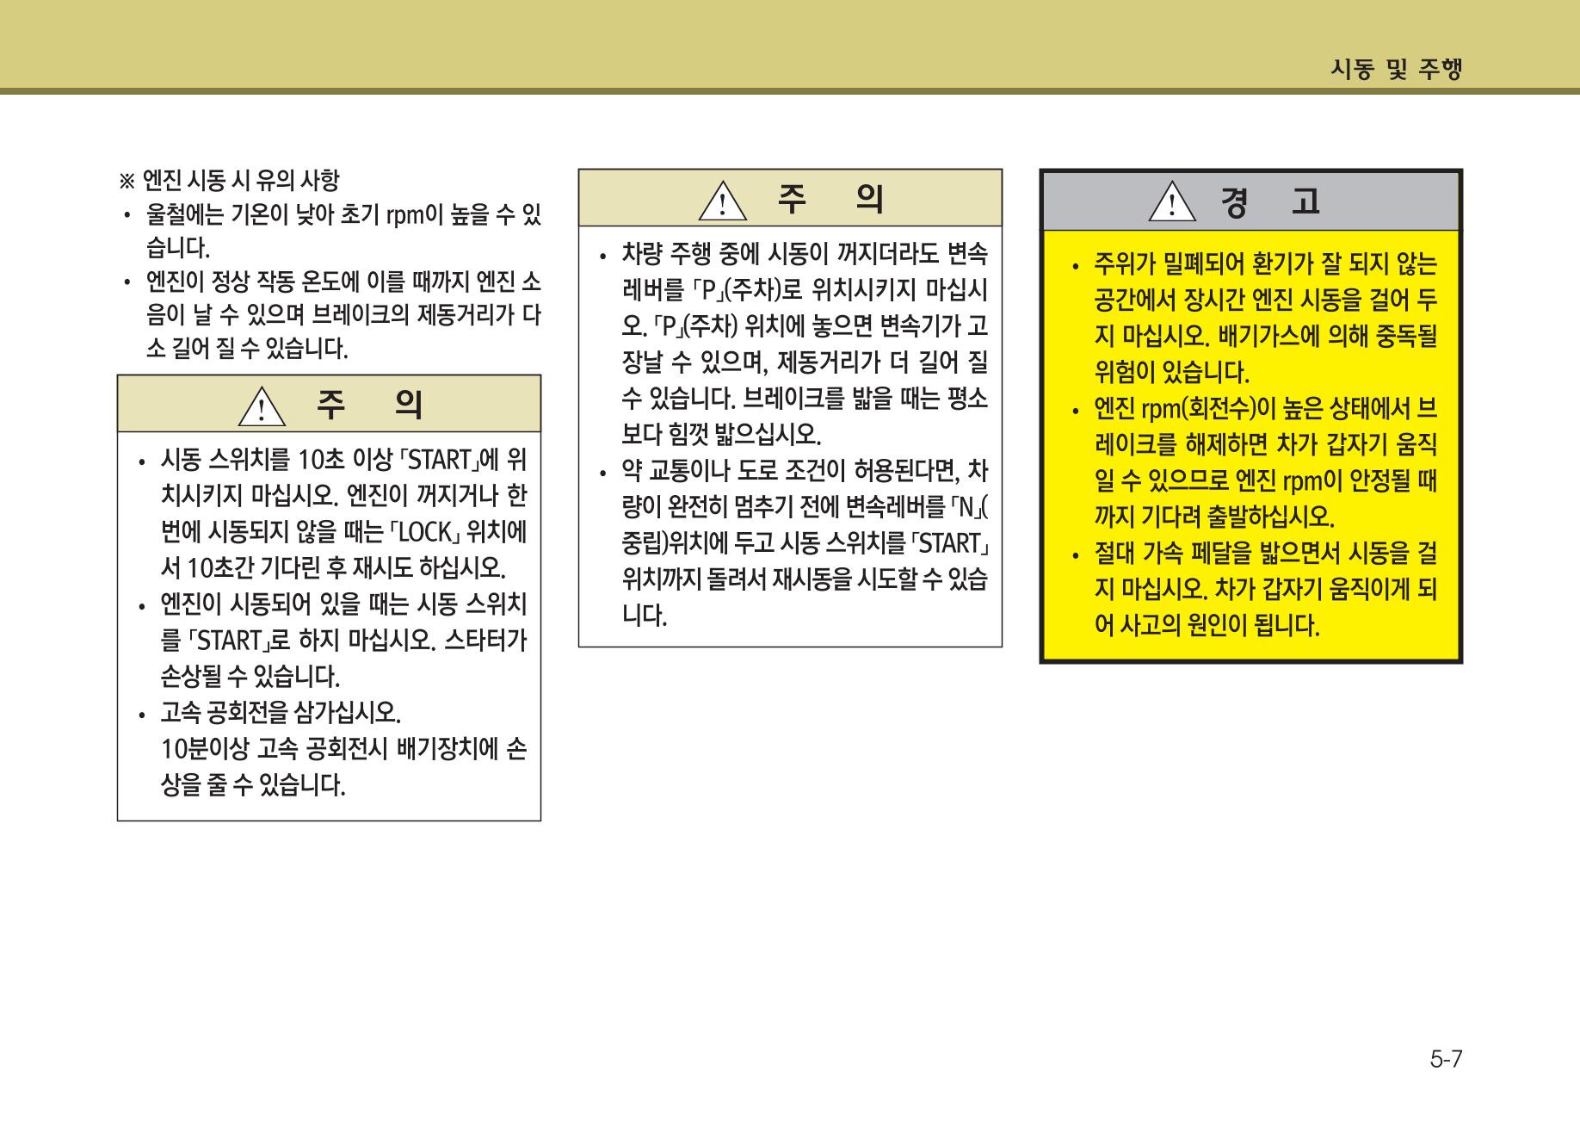Image resolution: width=1580 pixels, height=1127 pixels.
Task: Click the 주의 title above the 차량 주행 중 paragraph
Action: pos(830,199)
